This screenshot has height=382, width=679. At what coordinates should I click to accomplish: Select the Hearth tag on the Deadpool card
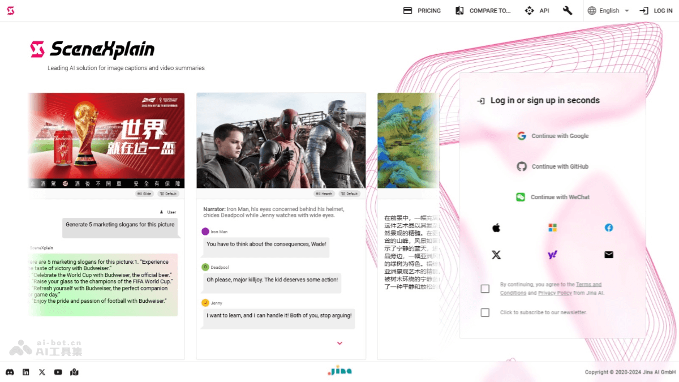(x=324, y=194)
